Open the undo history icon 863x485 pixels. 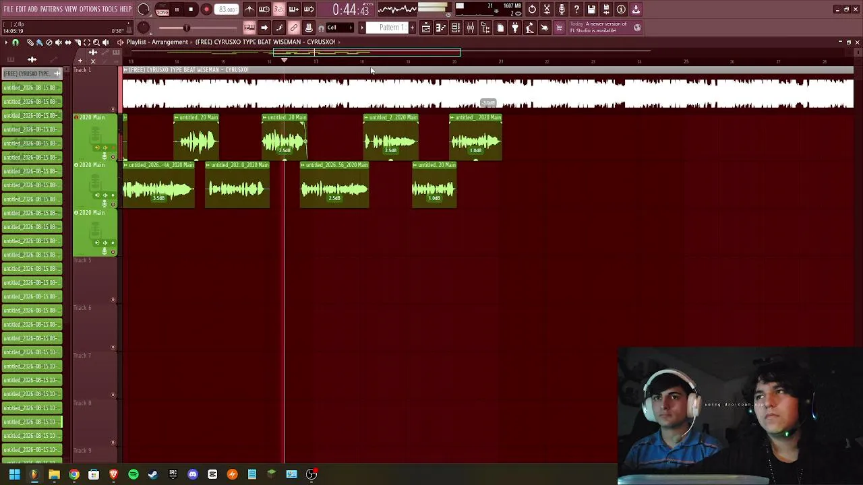[x=532, y=9]
